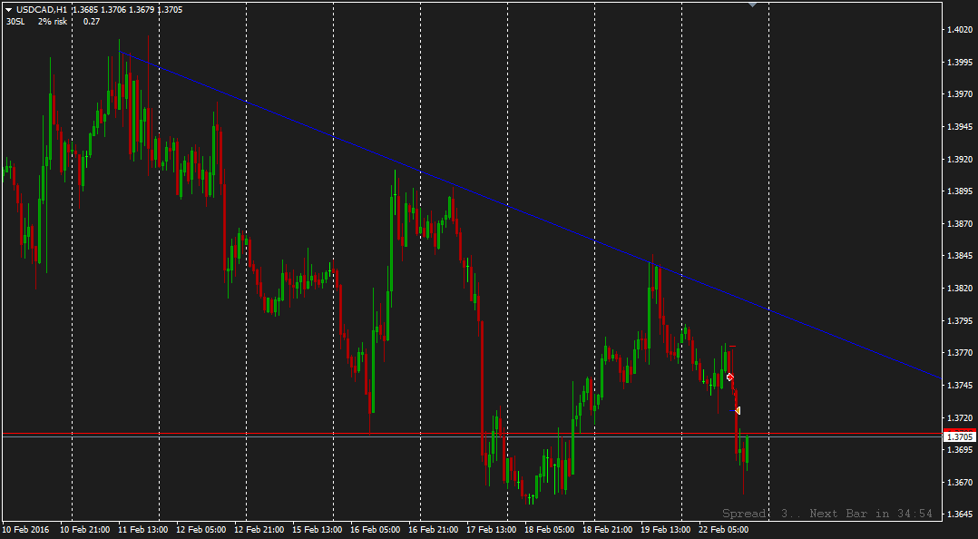The image size is (978, 539).
Task: Click the 1.3695 price axis label
Action: click(961, 450)
